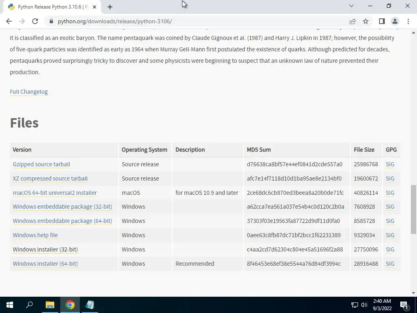Click the file size 28916488
Viewport: 417px width, 313px height.
point(366,264)
